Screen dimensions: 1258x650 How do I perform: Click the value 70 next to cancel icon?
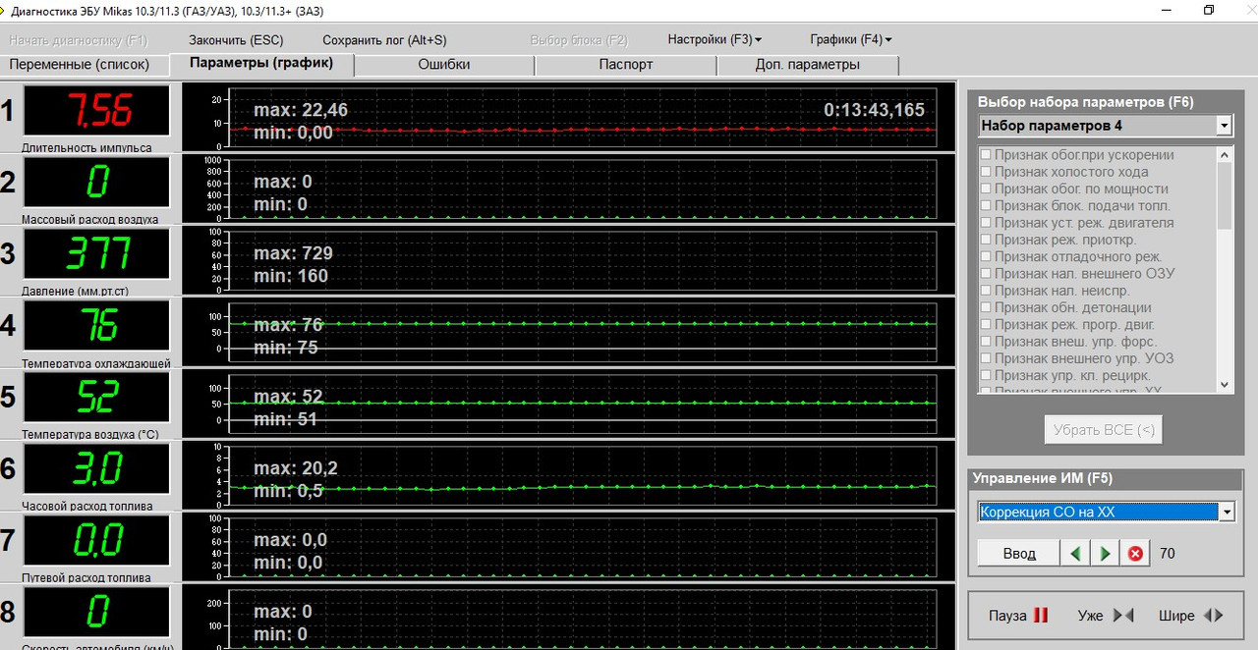click(1168, 554)
